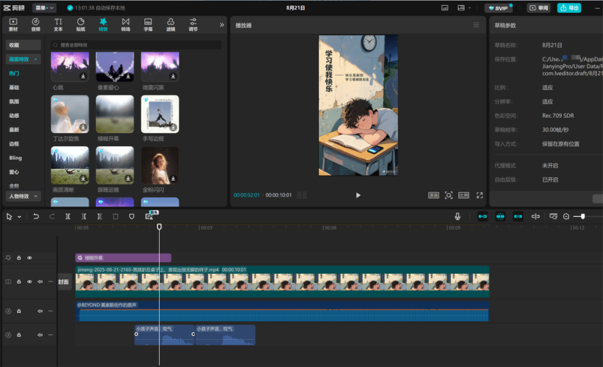Lock the effects track
Screen dimensions: 603x367
(19, 258)
